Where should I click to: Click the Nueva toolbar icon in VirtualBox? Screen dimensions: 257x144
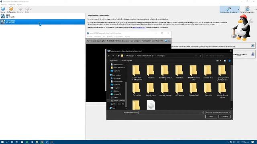tap(3, 10)
